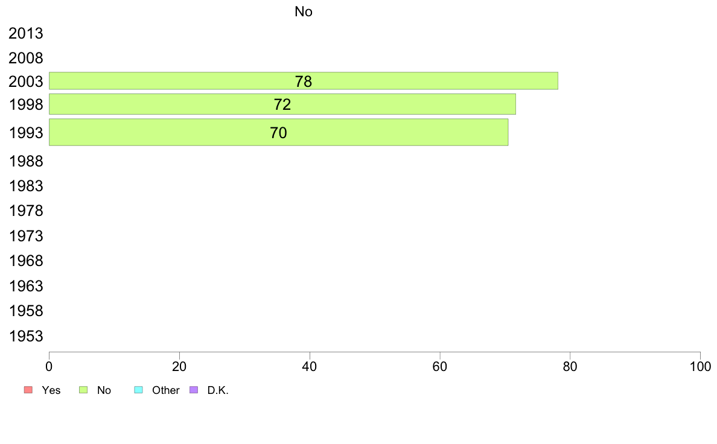This screenshot has height=444, width=717.
Task: Click the red Yes legend swatch
Action: [28, 390]
